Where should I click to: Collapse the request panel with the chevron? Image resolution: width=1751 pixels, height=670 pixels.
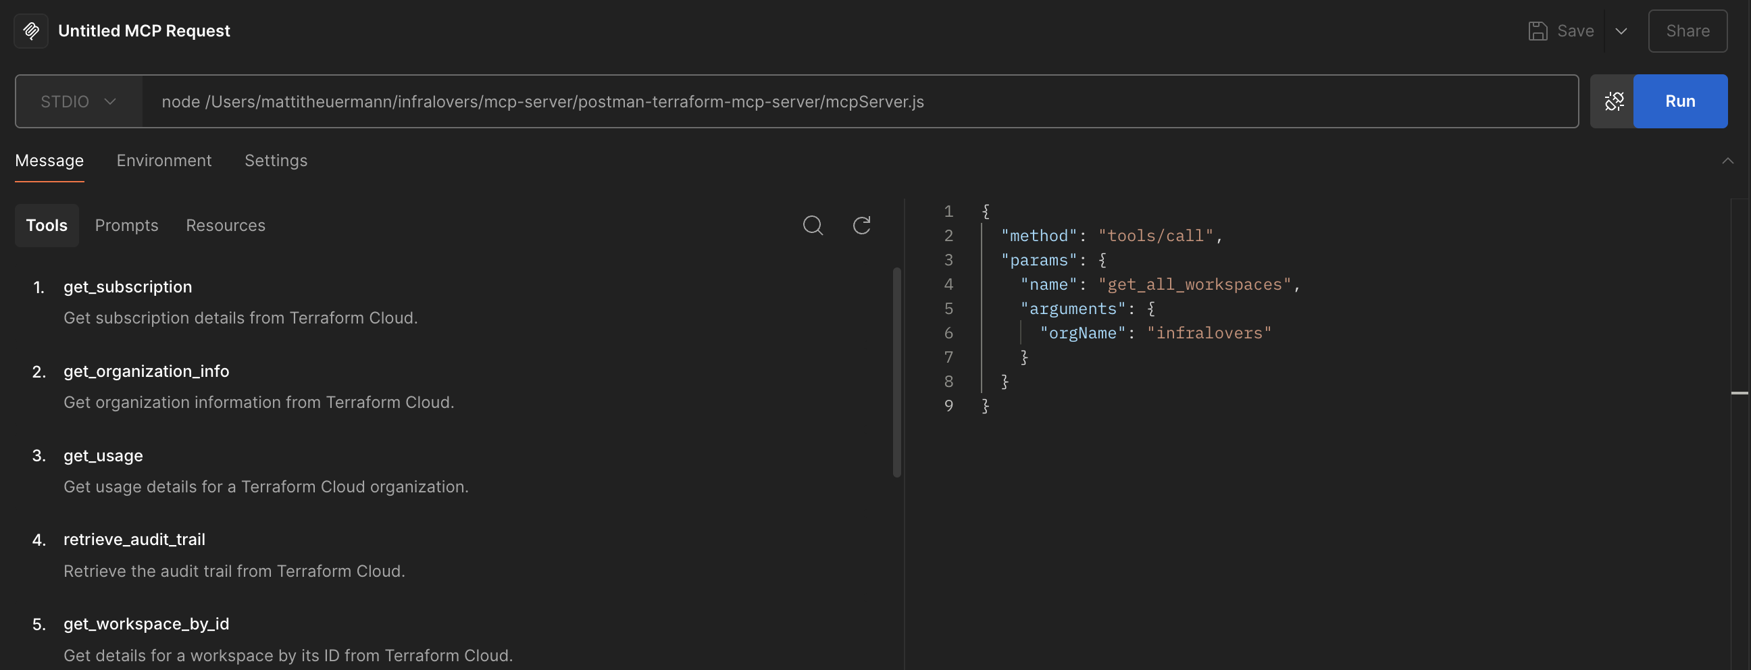point(1727,161)
